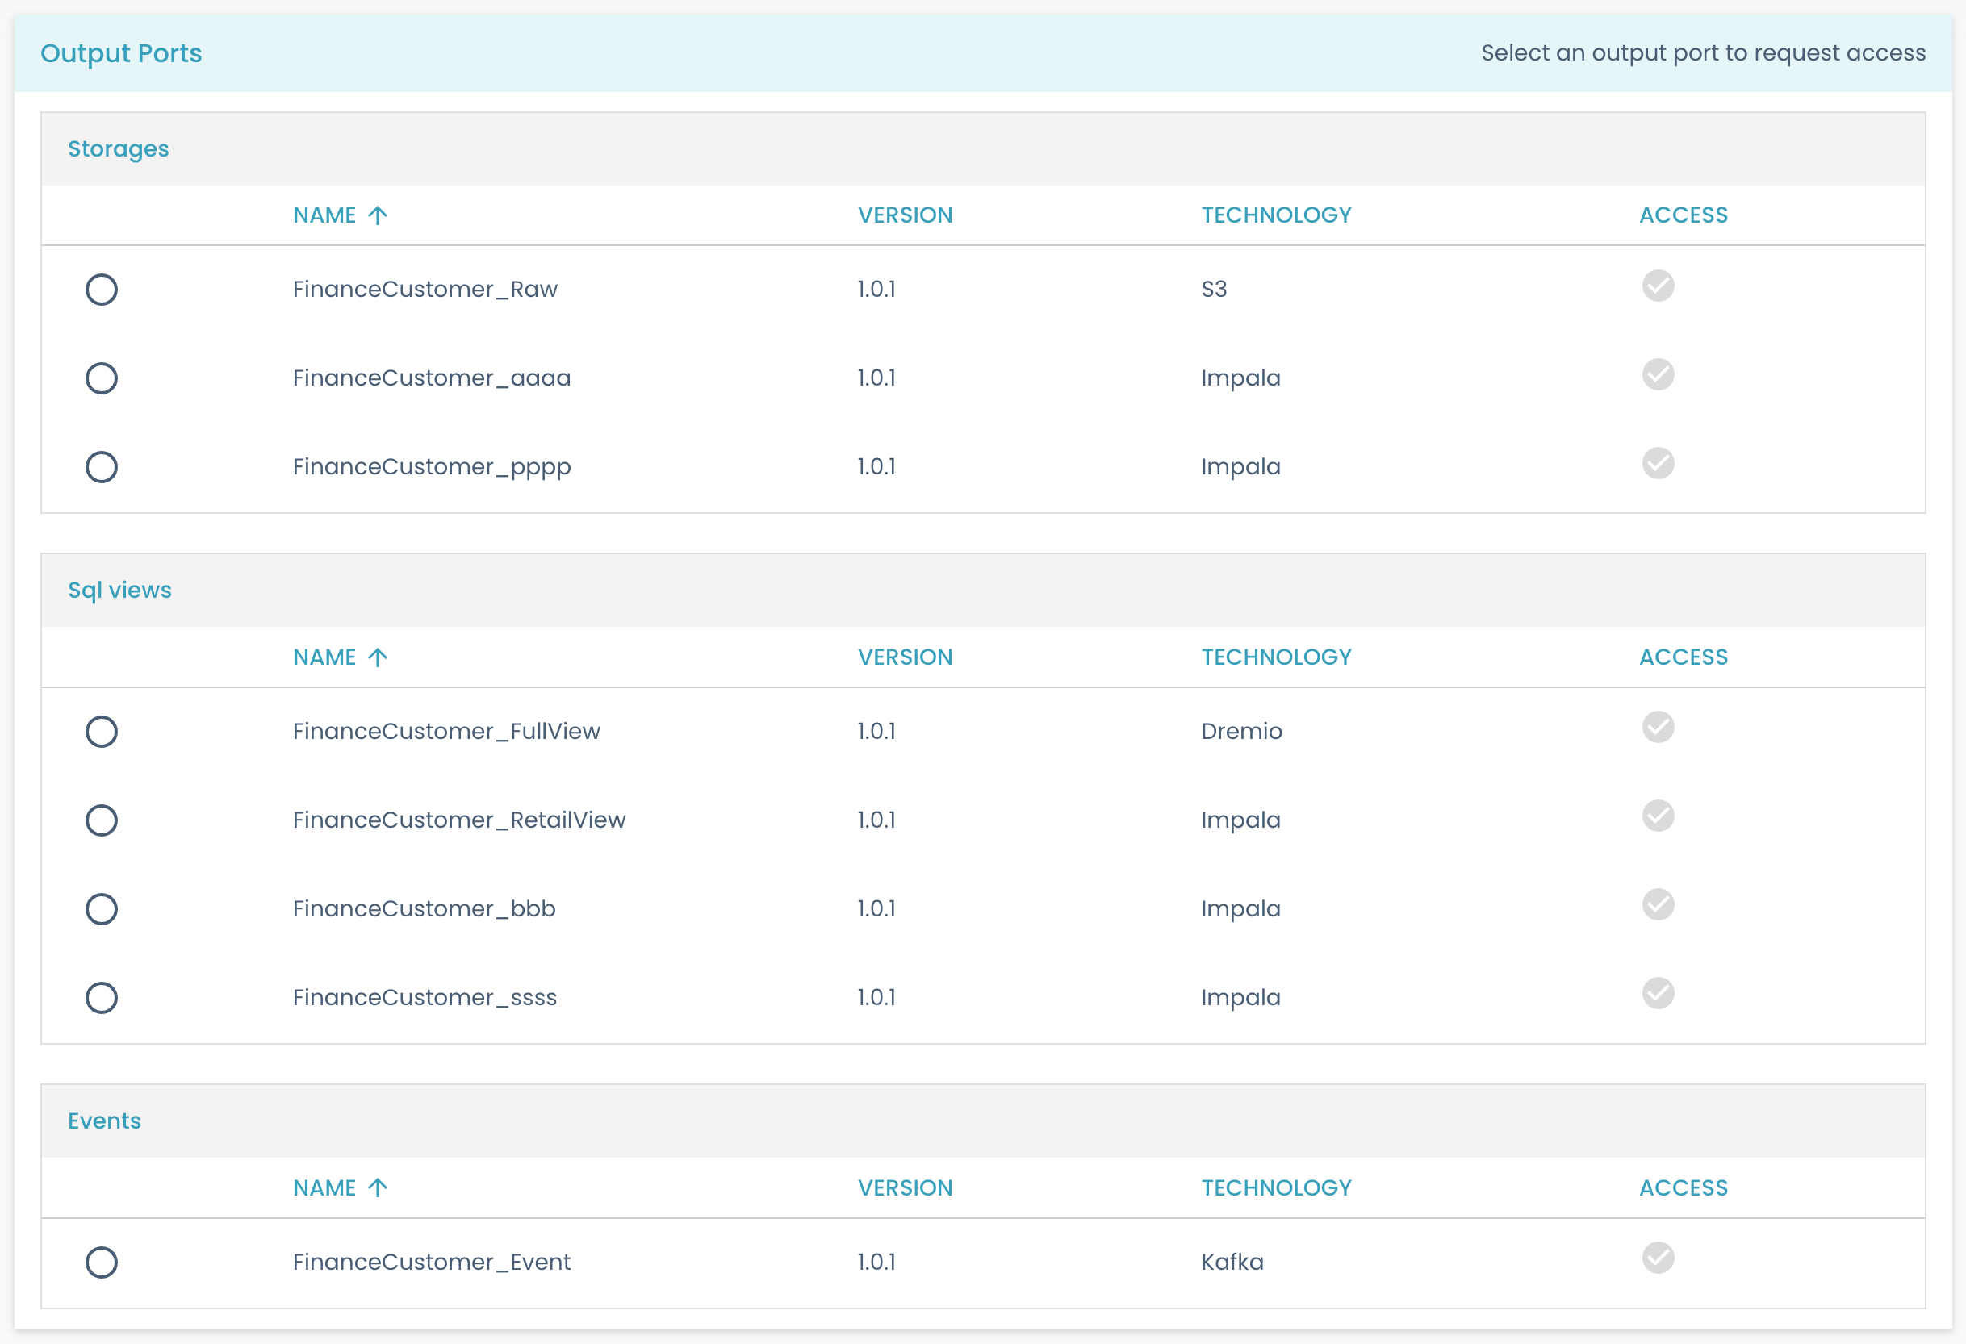Screen dimensions: 1966x1344
Task: Select the FinanceCustomer_Event radio button
Action: (x=102, y=1262)
